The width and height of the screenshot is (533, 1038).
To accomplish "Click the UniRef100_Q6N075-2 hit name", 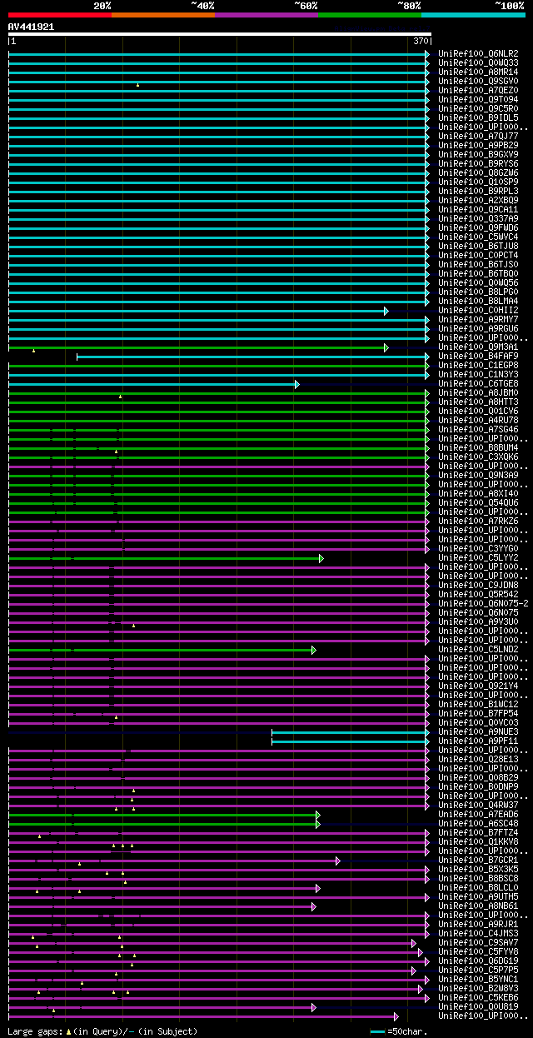I will (483, 604).
